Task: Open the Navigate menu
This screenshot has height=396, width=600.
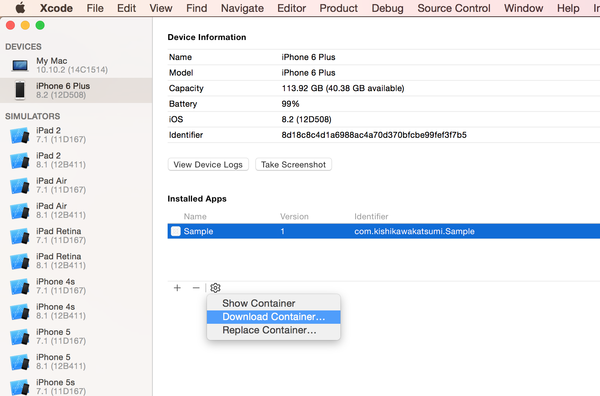Action: (x=243, y=8)
